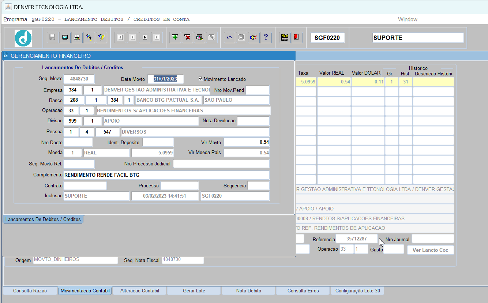The height and width of the screenshot is (303, 488).
Task: Click the Sequencia field
Action: pyautogui.click(x=258, y=186)
